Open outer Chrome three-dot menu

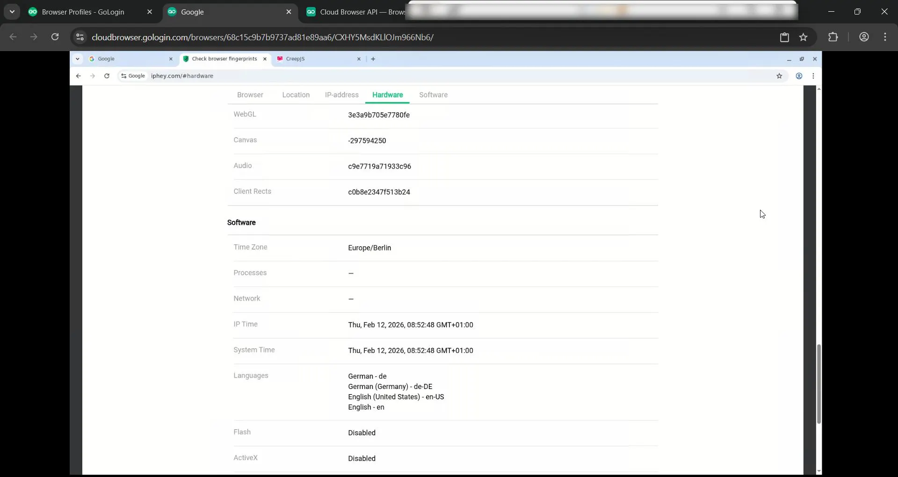pos(885,37)
